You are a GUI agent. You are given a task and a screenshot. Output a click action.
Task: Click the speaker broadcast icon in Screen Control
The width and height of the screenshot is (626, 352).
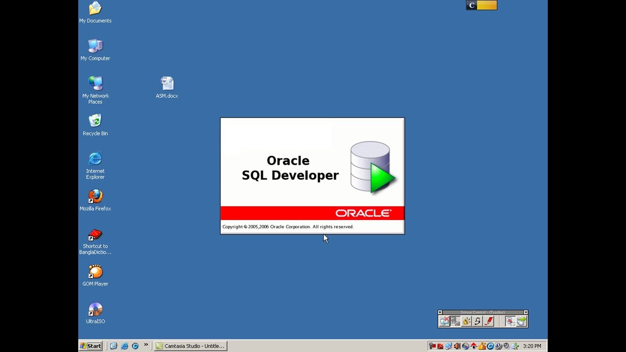coord(467,321)
